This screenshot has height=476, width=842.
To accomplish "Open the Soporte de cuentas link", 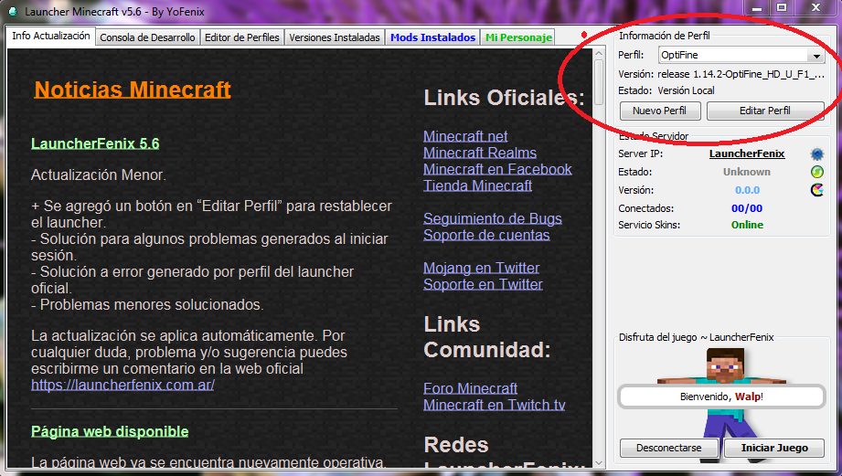I will [486, 235].
